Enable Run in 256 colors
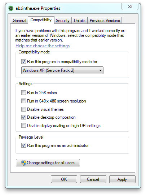 point(23,93)
